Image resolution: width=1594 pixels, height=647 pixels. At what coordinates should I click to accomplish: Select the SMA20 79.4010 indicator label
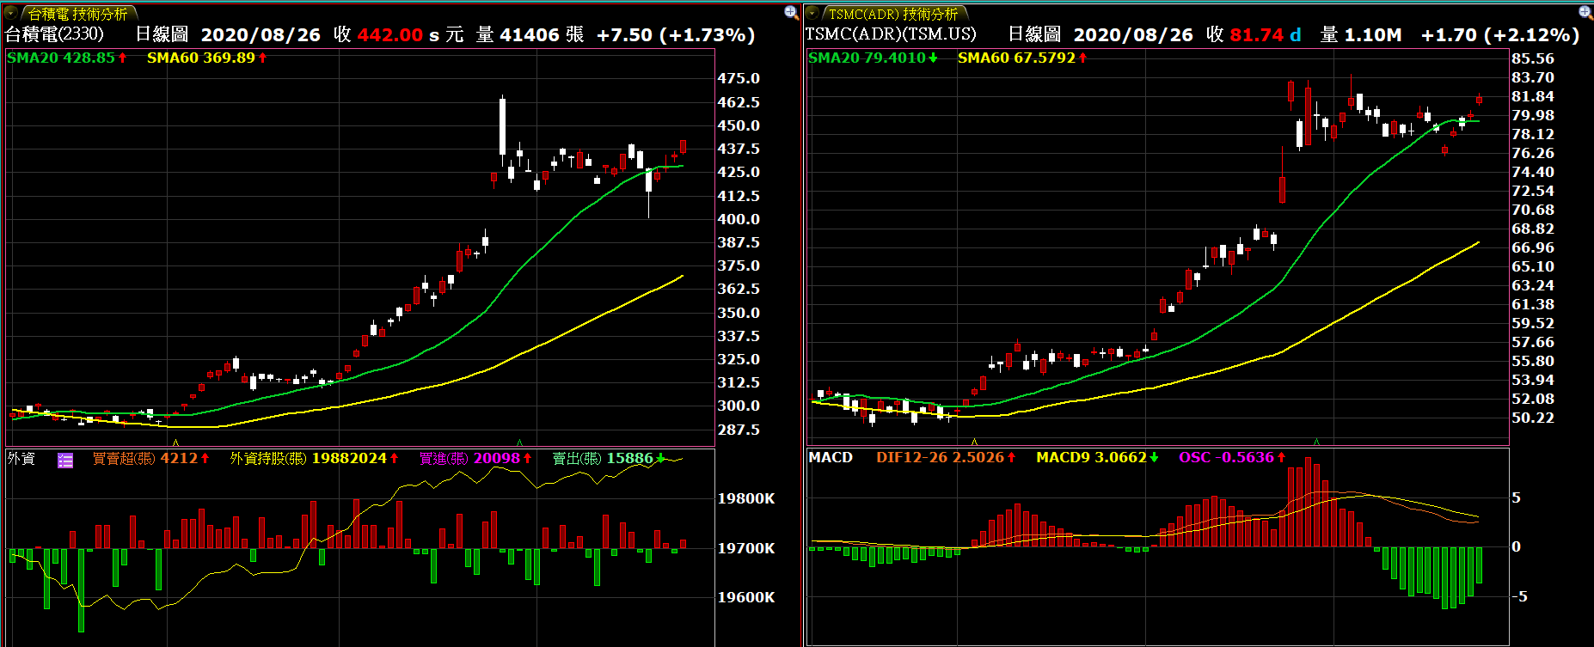(x=873, y=58)
